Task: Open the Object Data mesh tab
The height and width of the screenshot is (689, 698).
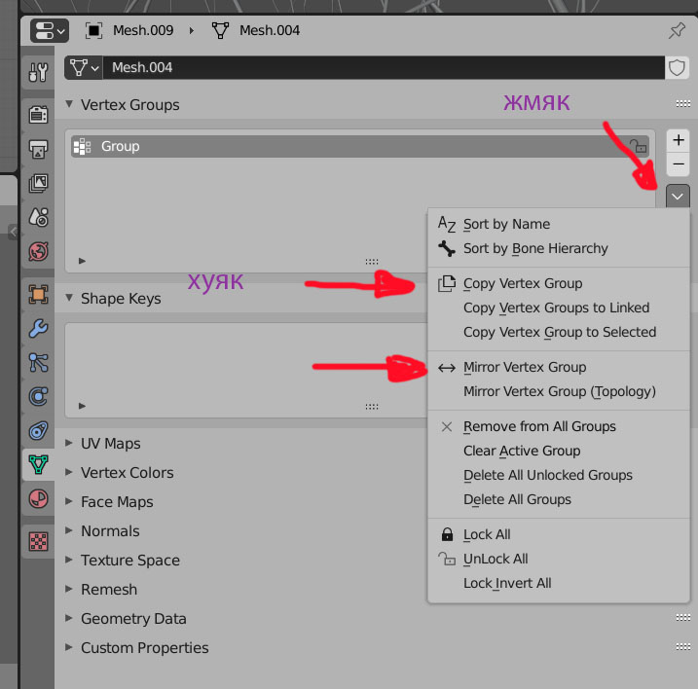Action: 38,464
